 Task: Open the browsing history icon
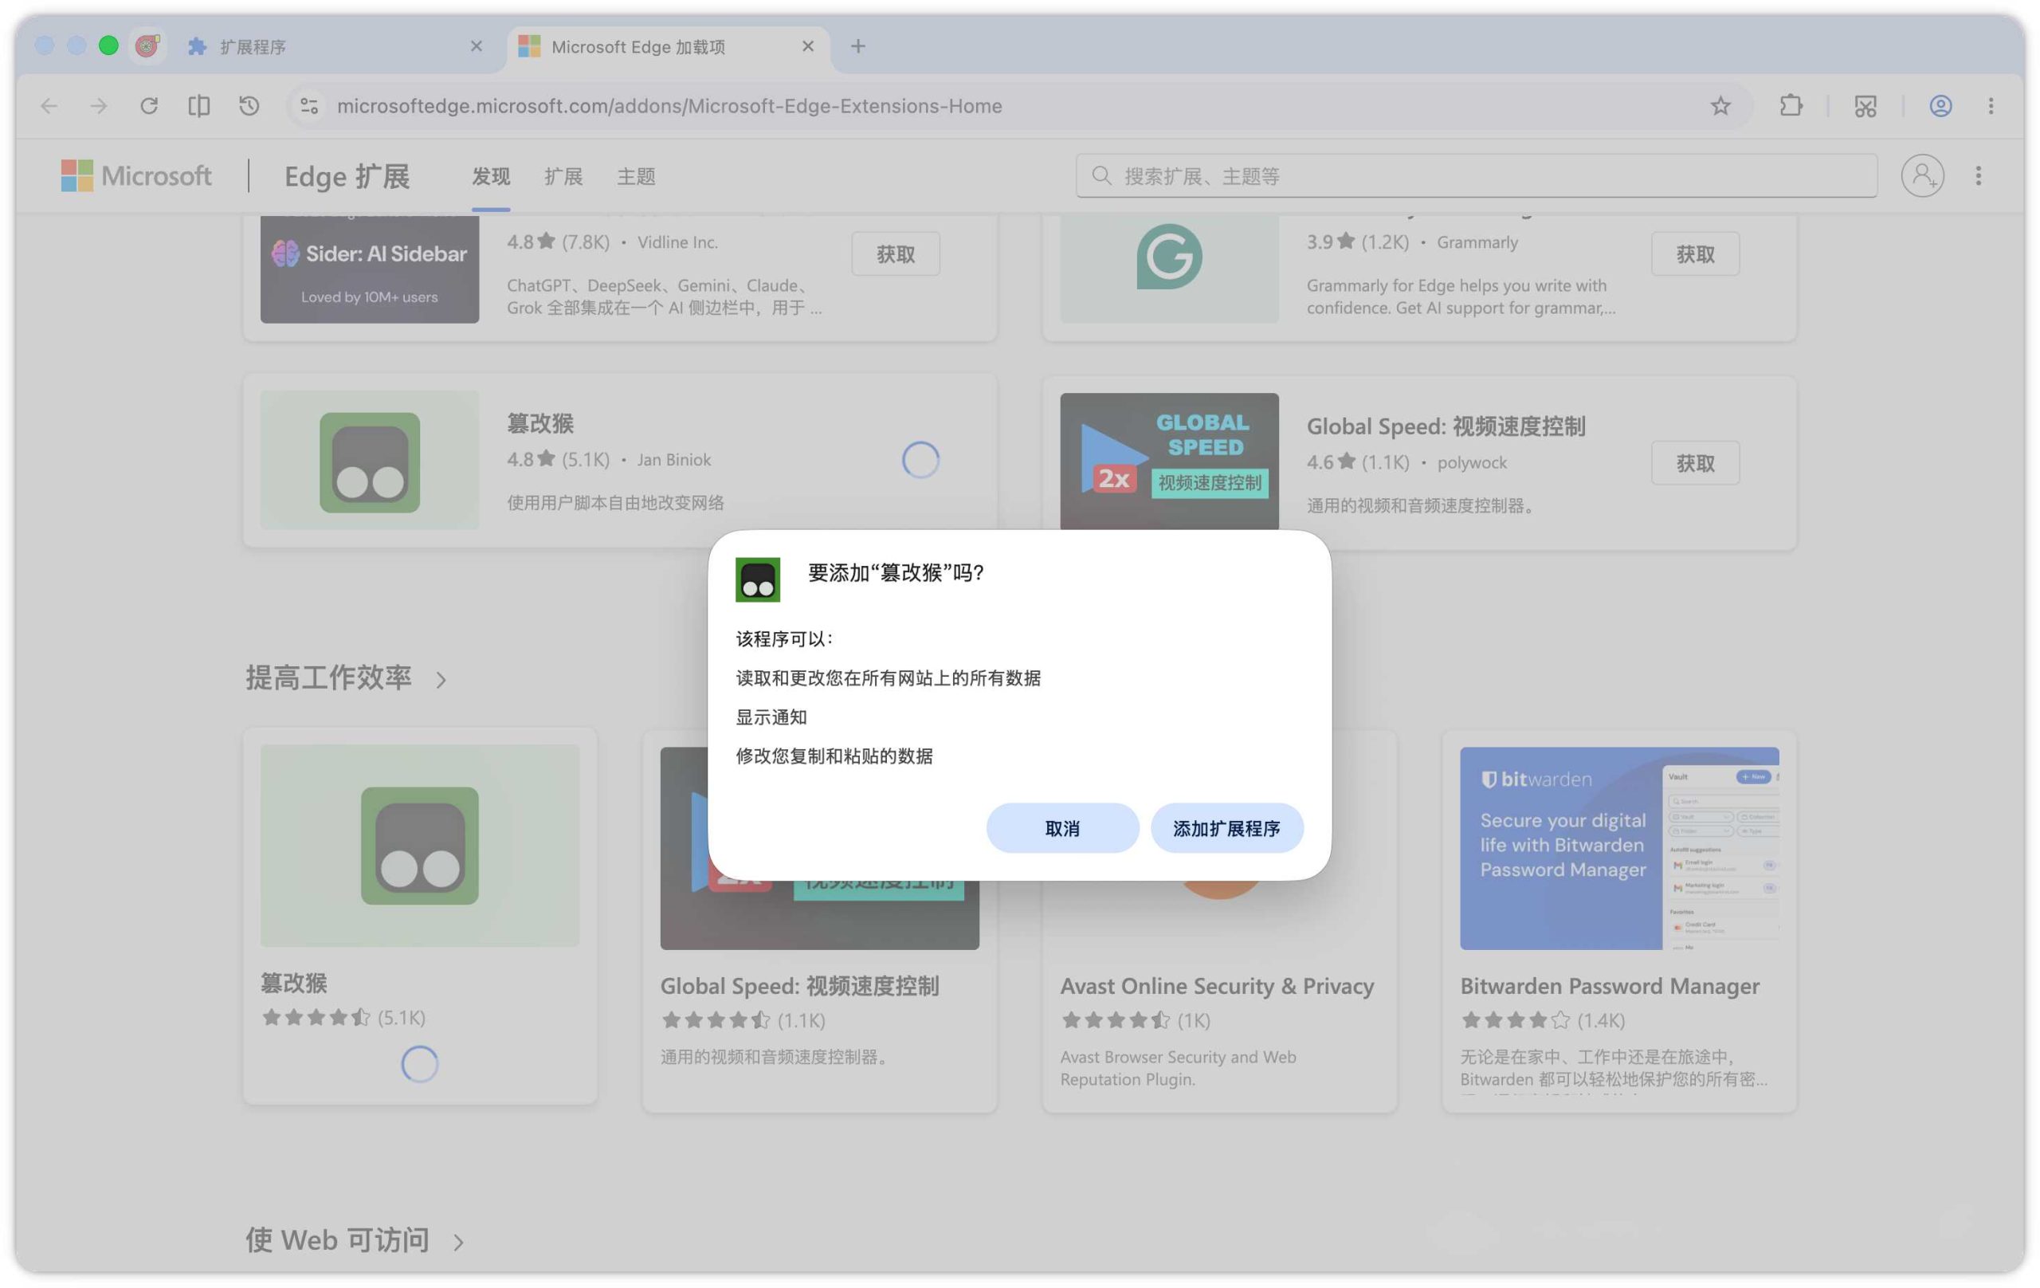click(249, 106)
